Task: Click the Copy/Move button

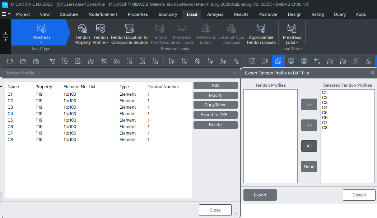Action: (x=215, y=105)
